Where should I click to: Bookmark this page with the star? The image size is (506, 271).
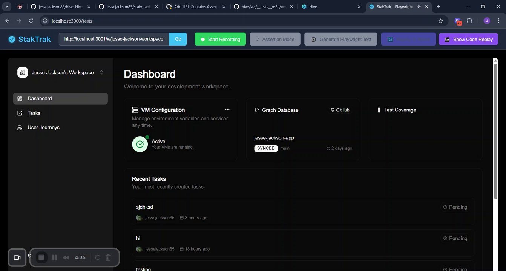pyautogui.click(x=441, y=21)
